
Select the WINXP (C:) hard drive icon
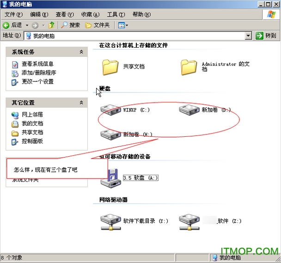coord(110,110)
